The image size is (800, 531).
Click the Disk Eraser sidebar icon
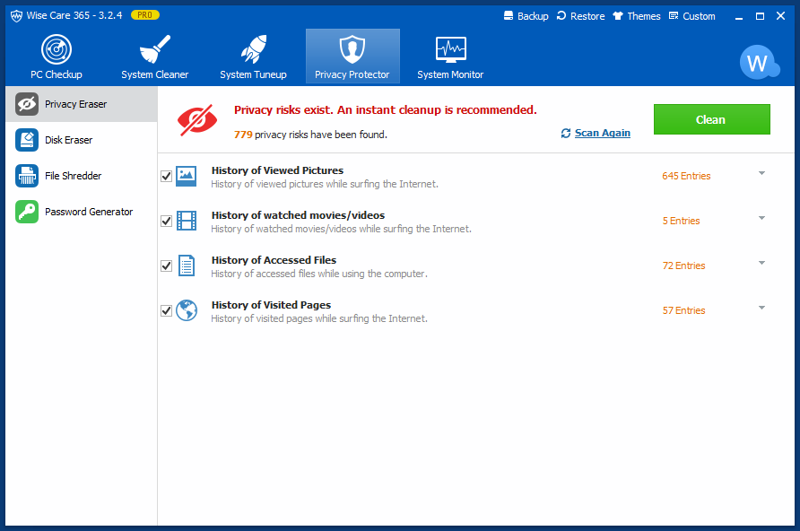(x=27, y=140)
